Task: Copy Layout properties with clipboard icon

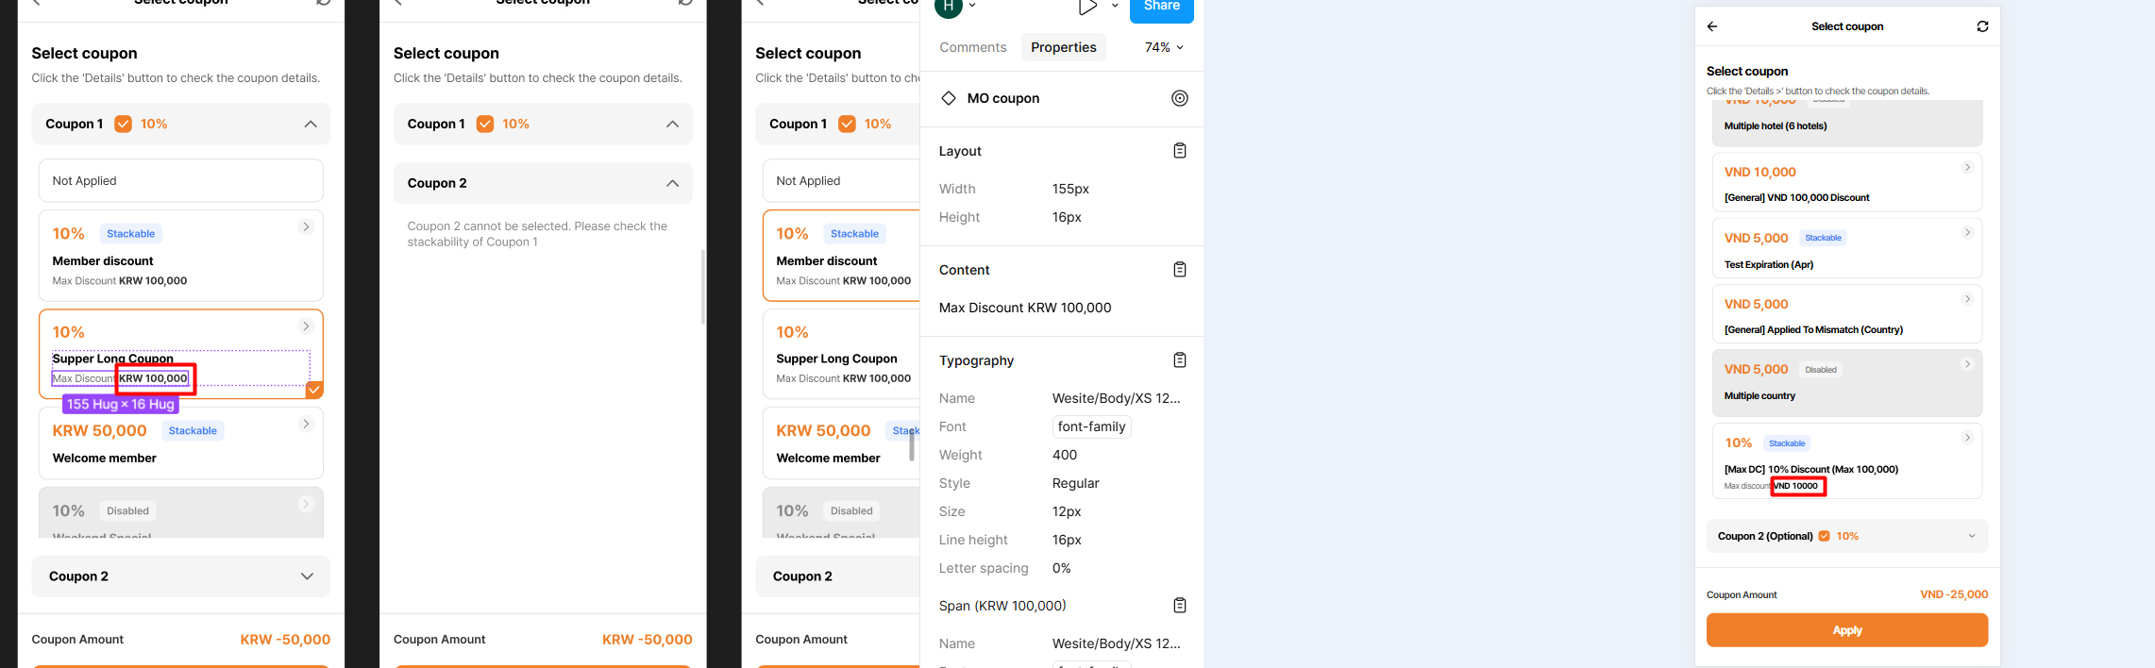Action: pos(1180,151)
